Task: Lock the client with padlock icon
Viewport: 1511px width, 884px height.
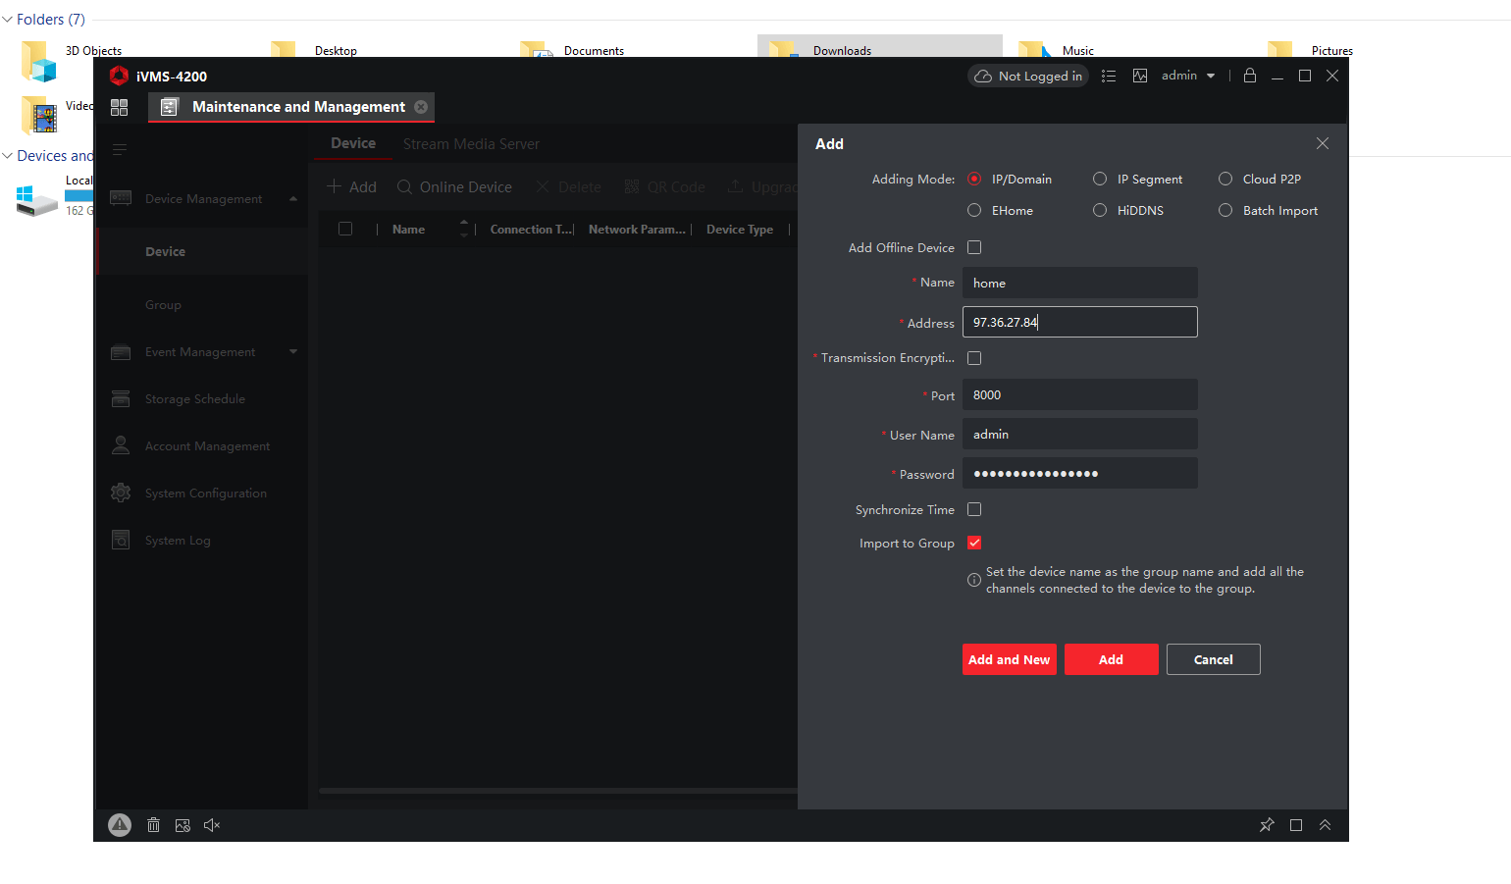Action: pyautogui.click(x=1250, y=76)
